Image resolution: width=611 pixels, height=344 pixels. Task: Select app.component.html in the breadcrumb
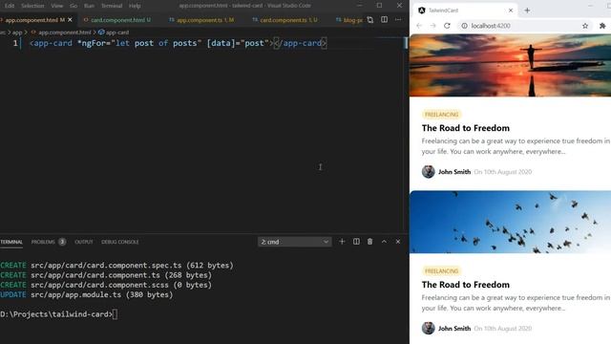64,32
